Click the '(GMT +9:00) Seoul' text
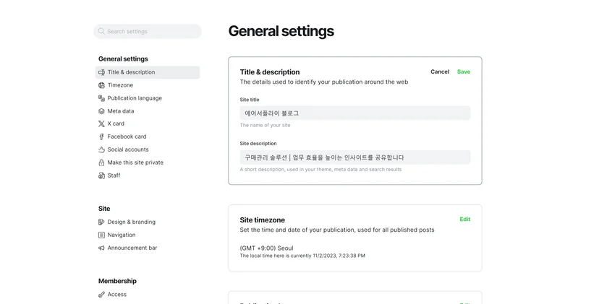 coord(267,248)
